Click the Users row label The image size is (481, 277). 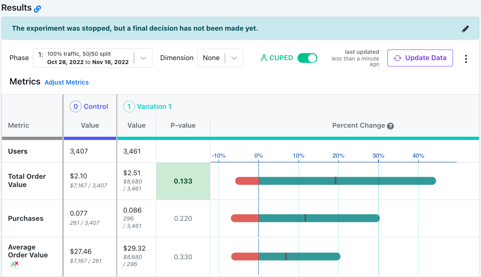pos(18,151)
